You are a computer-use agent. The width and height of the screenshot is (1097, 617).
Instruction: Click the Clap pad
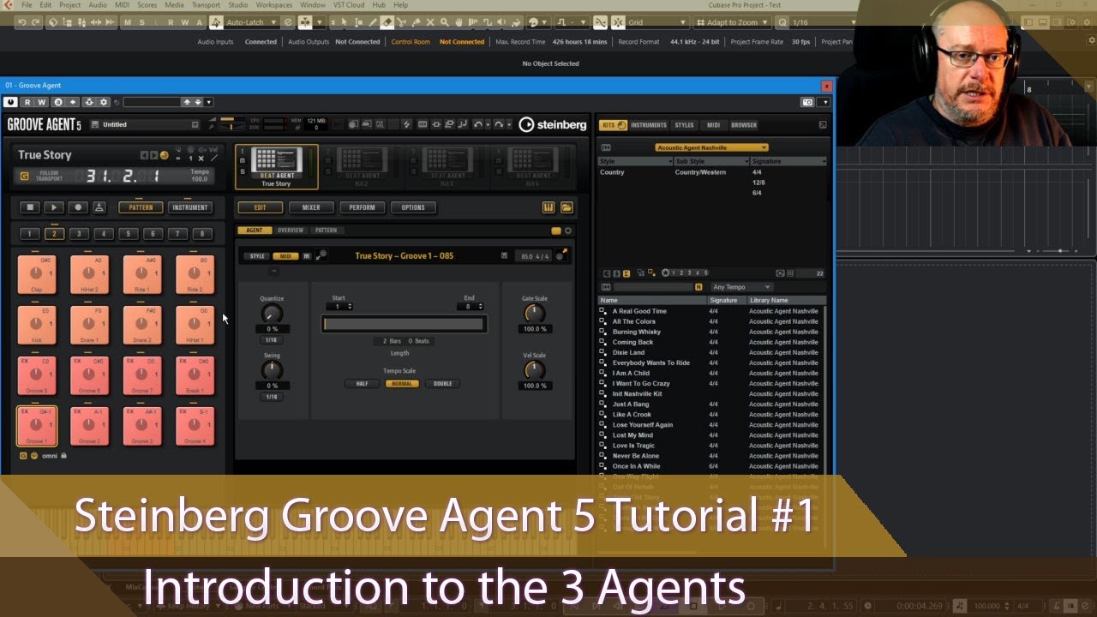(37, 274)
